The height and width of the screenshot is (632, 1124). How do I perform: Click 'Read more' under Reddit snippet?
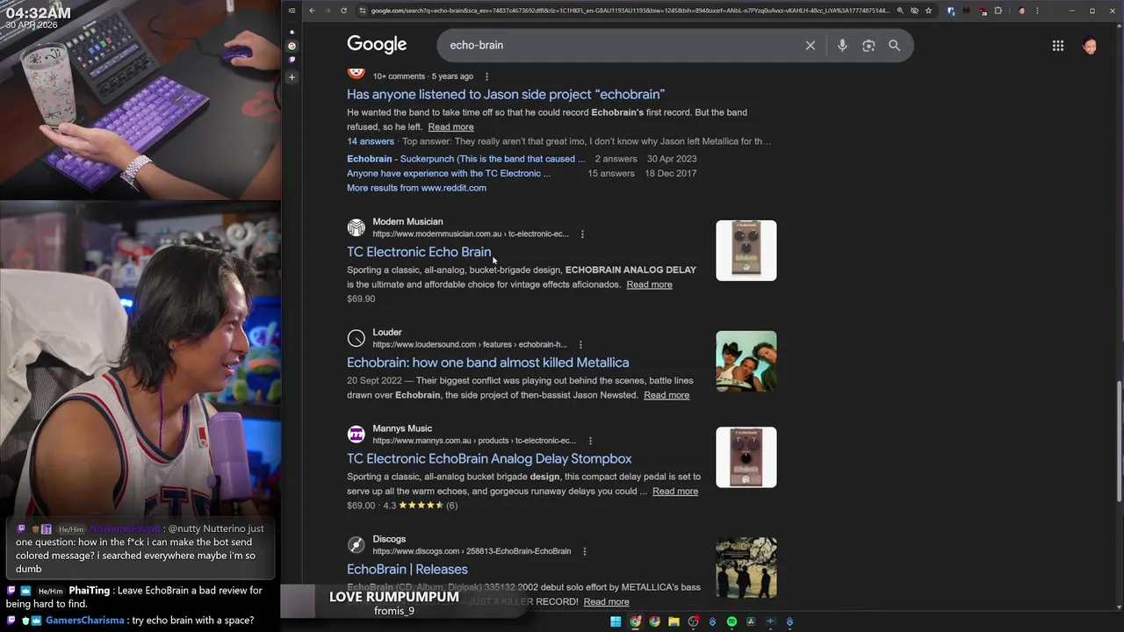(450, 127)
